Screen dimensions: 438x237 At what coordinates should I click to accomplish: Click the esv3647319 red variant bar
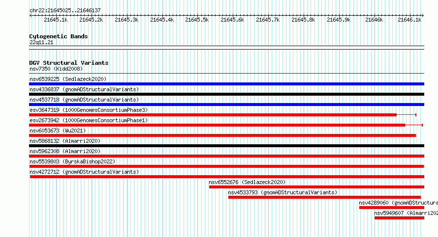213,115
